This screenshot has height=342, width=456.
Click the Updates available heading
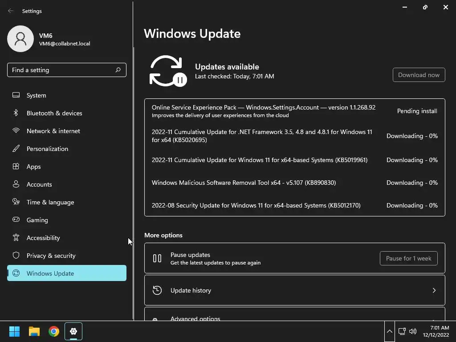coord(227,67)
